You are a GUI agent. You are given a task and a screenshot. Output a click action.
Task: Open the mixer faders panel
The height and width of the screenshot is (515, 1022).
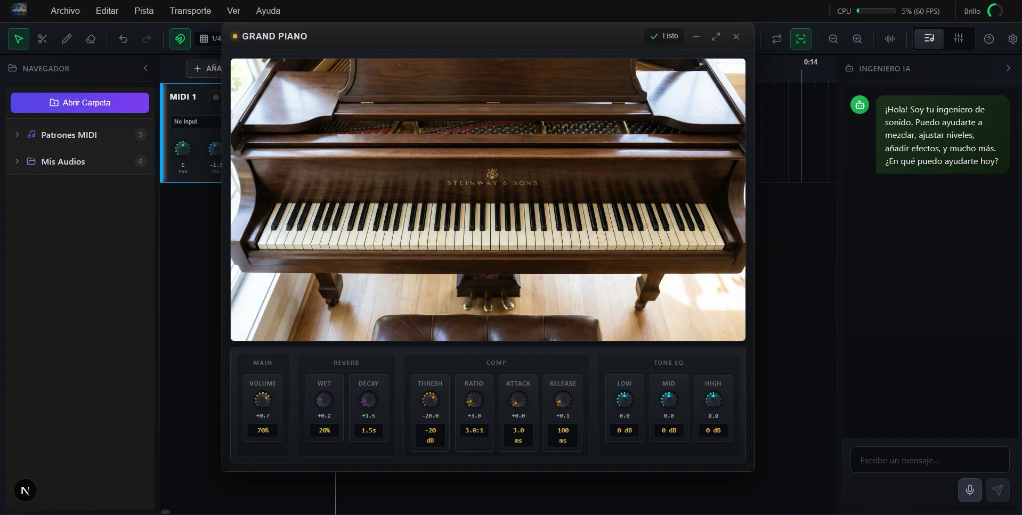tap(959, 38)
